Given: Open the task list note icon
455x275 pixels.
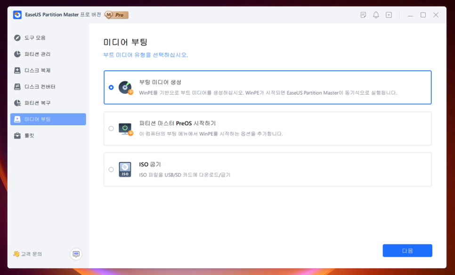Looking at the screenshot, I should click(x=363, y=15).
